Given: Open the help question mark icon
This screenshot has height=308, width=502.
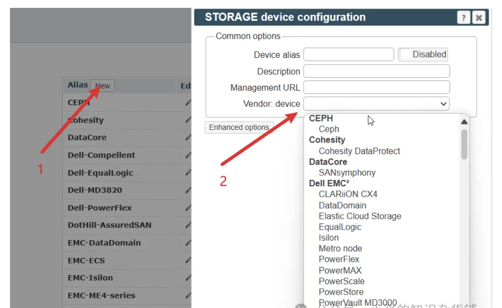Looking at the screenshot, I should 464,17.
